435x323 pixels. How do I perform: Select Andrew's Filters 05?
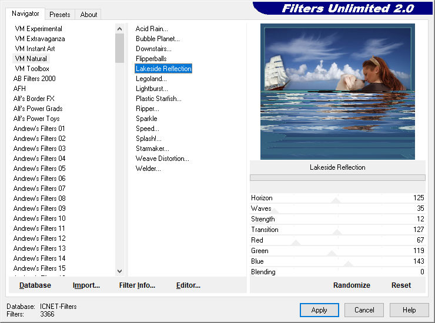pyautogui.click(x=39, y=169)
